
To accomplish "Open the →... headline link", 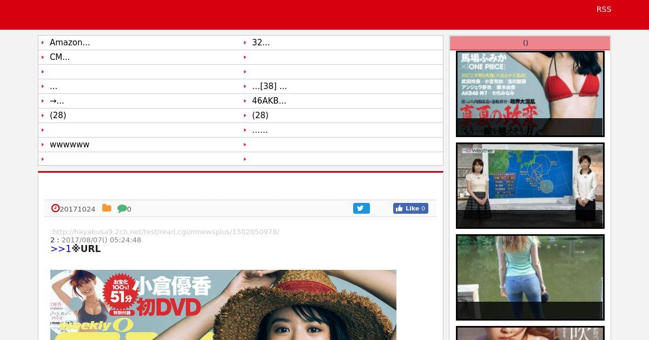I will [x=57, y=101].
